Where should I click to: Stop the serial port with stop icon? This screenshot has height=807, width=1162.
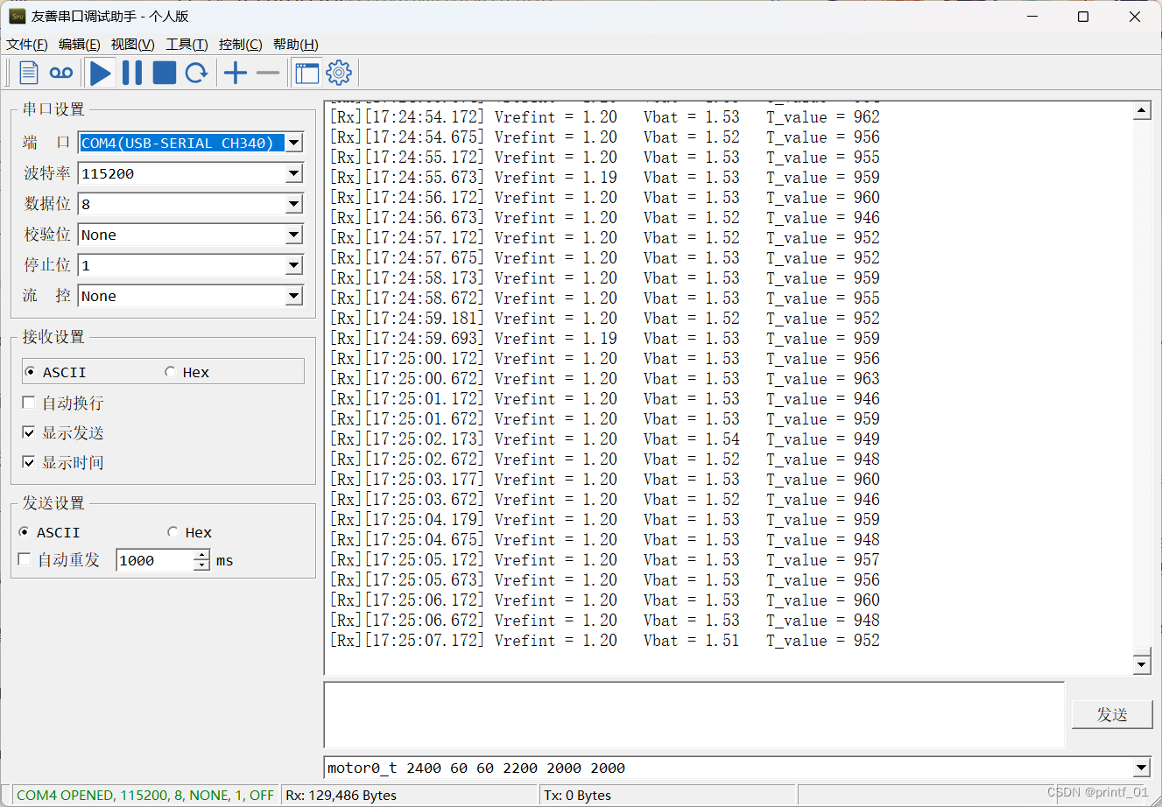(x=165, y=74)
